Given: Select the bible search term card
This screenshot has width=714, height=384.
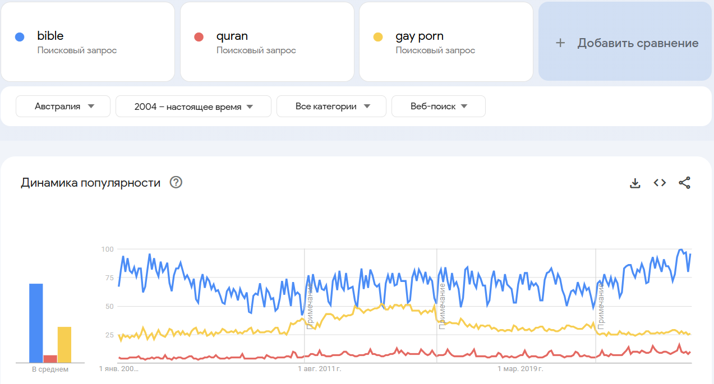Looking at the screenshot, I should pyautogui.click(x=88, y=42).
